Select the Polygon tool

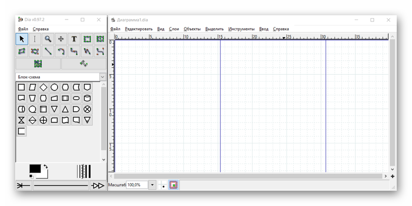point(22,51)
